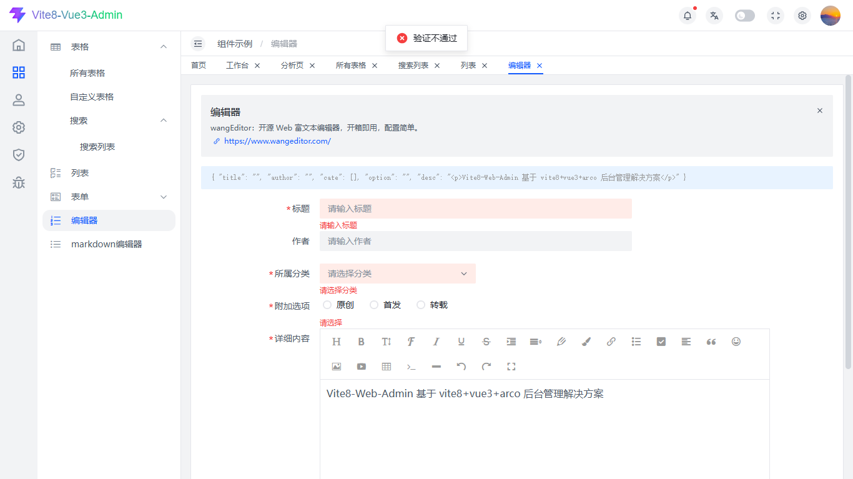Open markdown编辑器 in the sidebar
Viewport: 853px width, 479px height.
coord(109,244)
